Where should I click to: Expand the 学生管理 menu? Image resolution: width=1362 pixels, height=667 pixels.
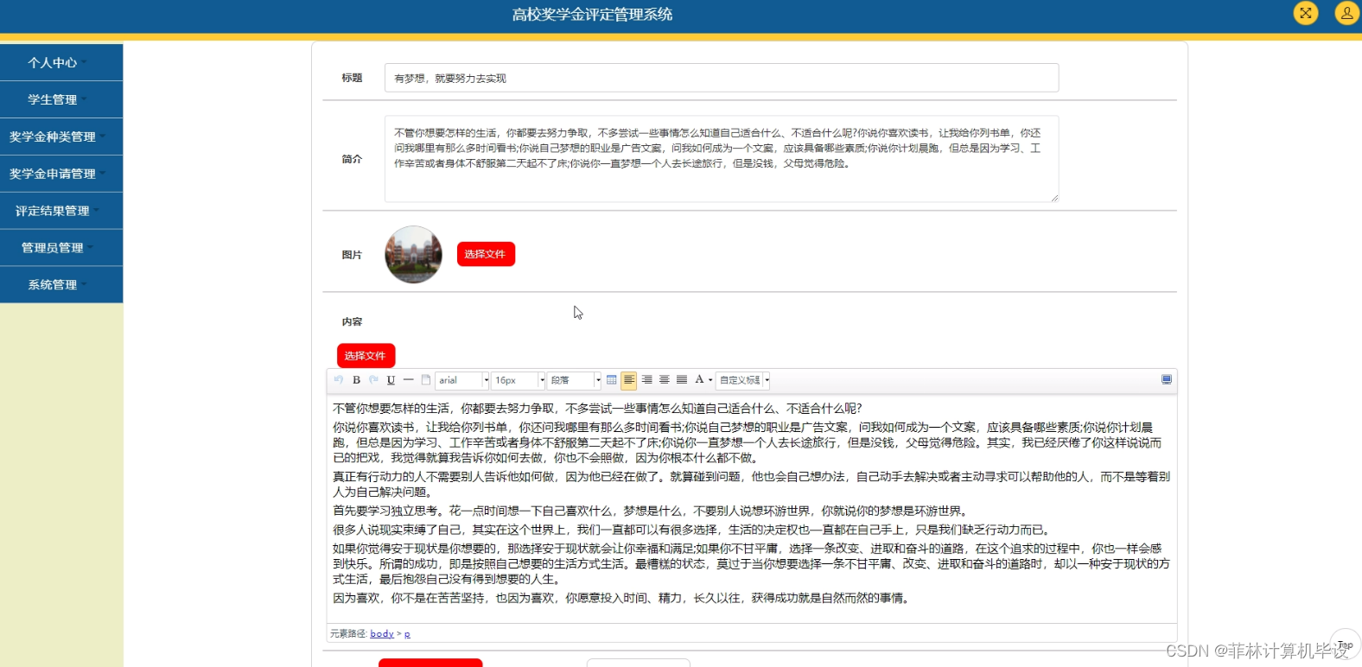click(61, 100)
